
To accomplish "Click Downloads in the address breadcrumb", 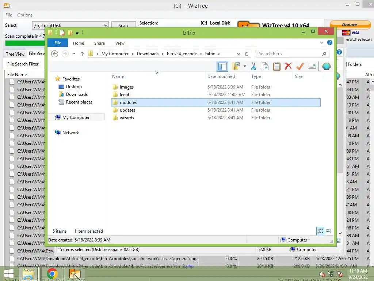I will pos(148,54).
